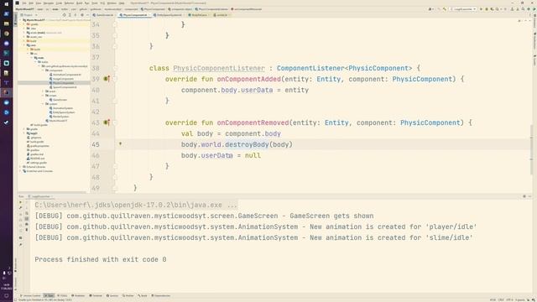The image size is (537, 302).
Task: Click the override gutter icon on line 39
Action: coord(107,79)
